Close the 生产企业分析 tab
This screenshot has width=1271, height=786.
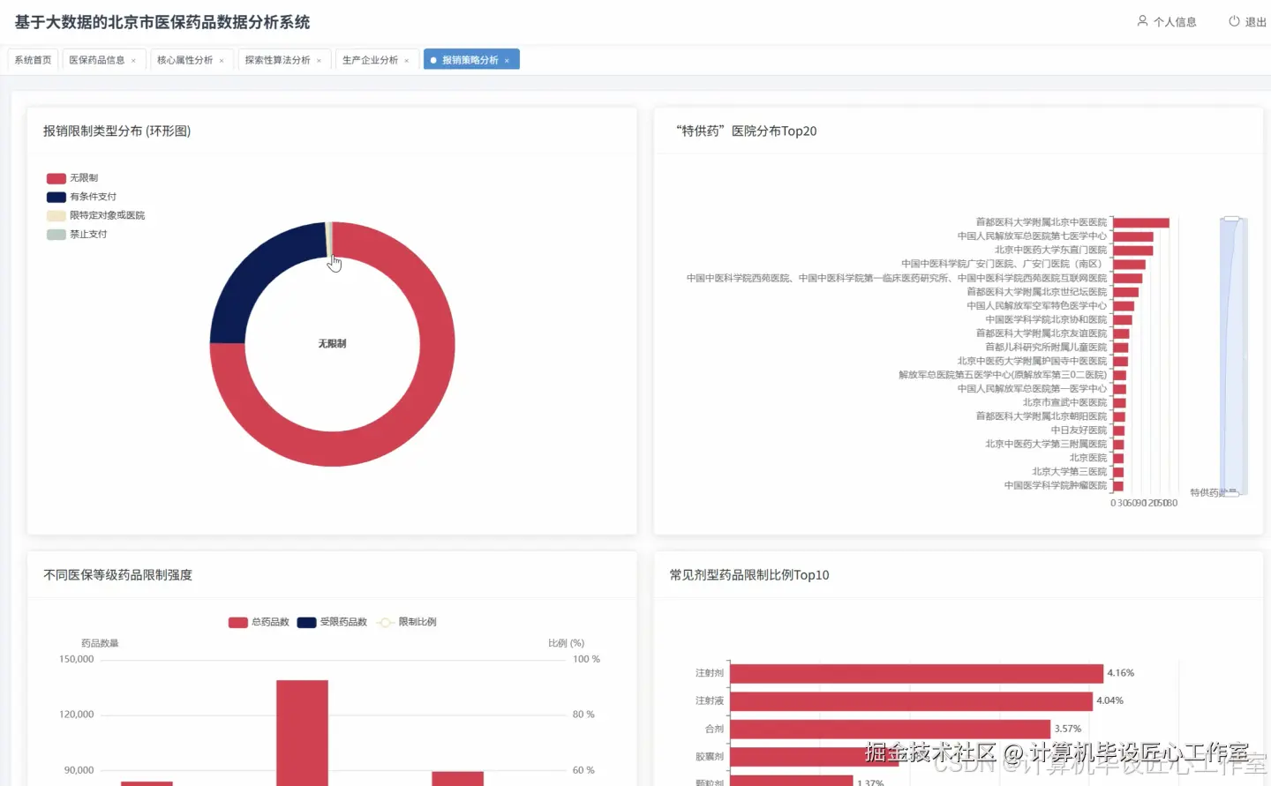406,61
